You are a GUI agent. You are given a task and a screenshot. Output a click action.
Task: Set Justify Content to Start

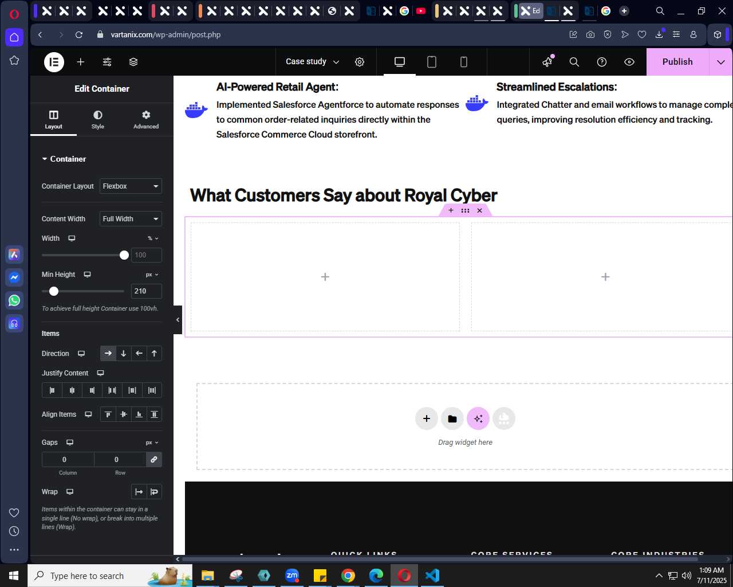tap(52, 390)
